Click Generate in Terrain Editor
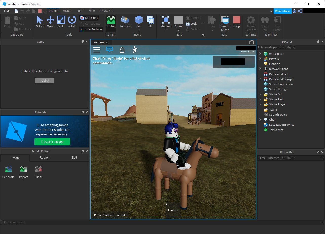 (8, 172)
